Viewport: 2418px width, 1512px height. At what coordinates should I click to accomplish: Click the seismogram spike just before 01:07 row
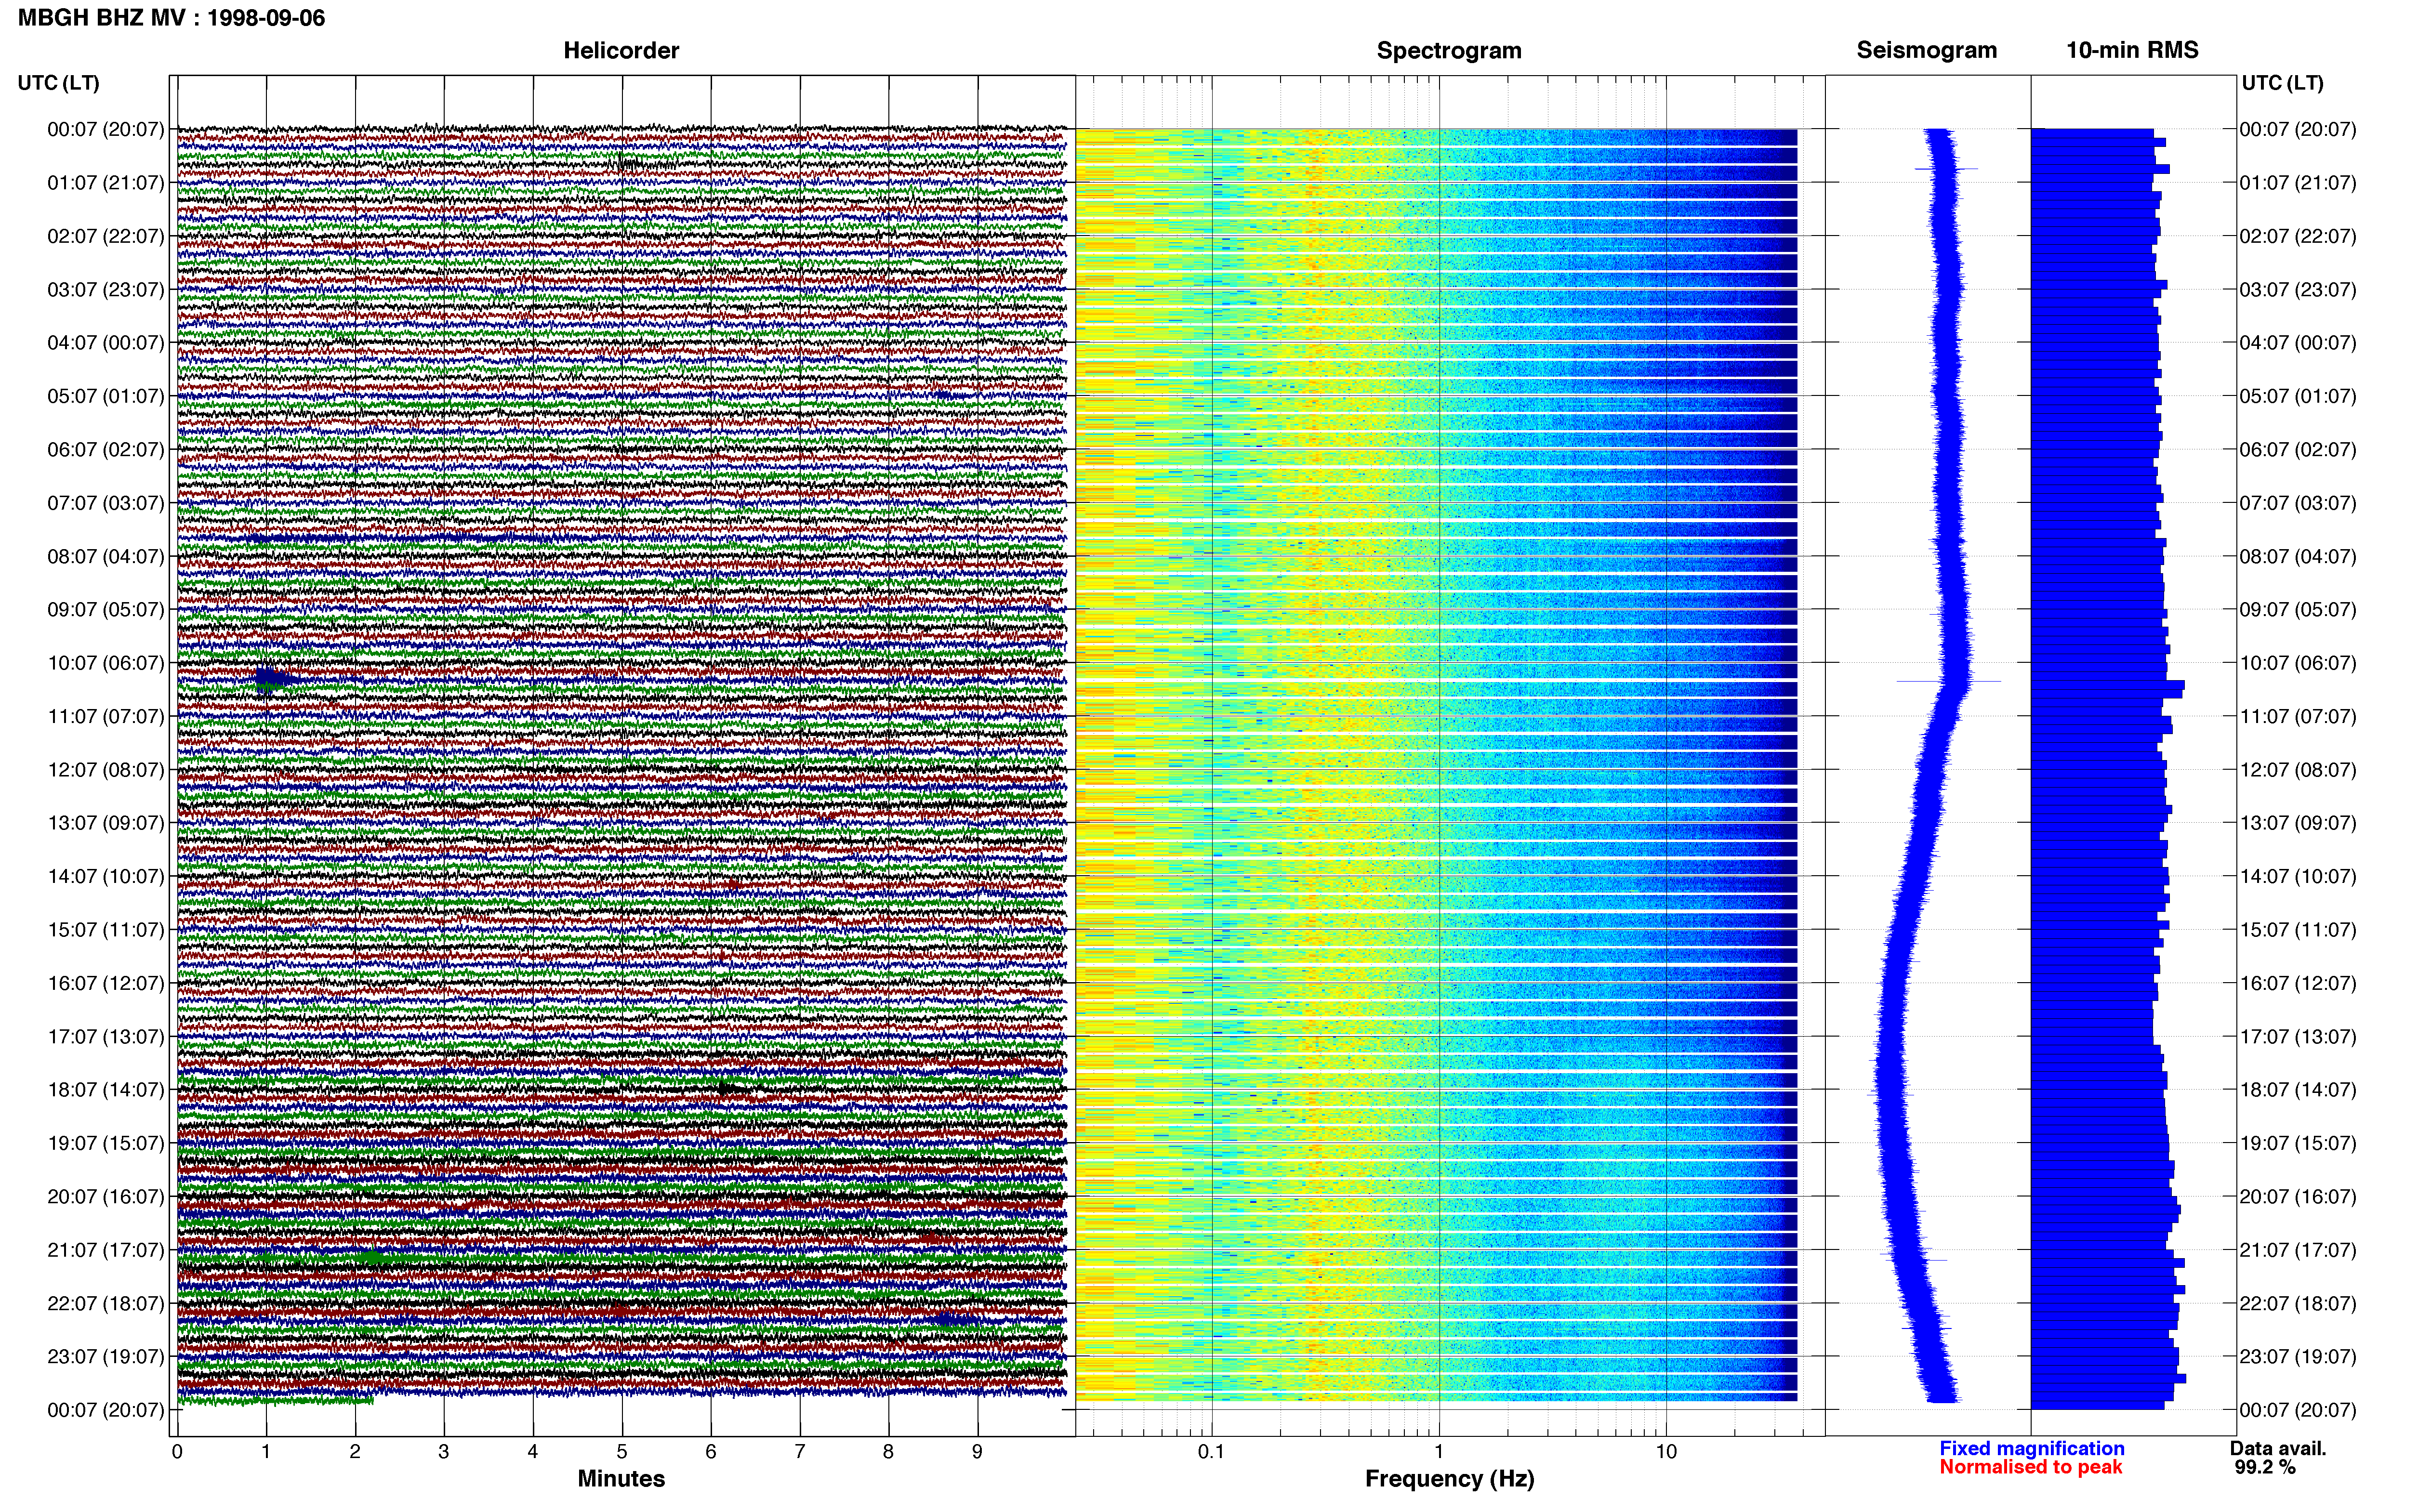(1946, 168)
